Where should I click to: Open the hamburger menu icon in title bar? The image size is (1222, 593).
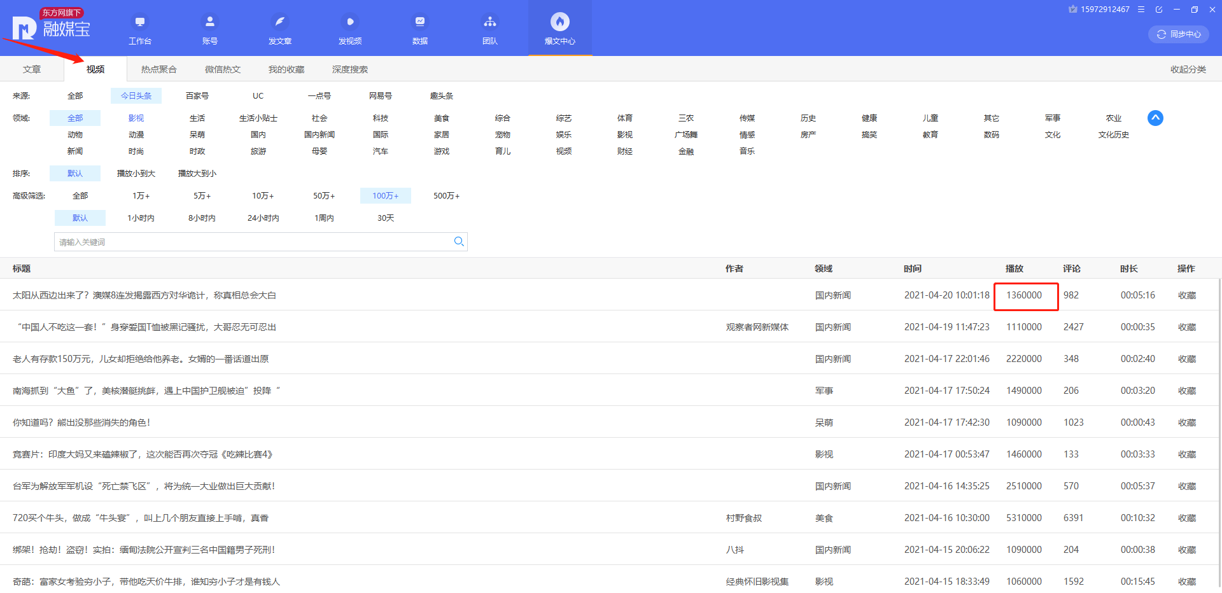pyautogui.click(x=1141, y=10)
